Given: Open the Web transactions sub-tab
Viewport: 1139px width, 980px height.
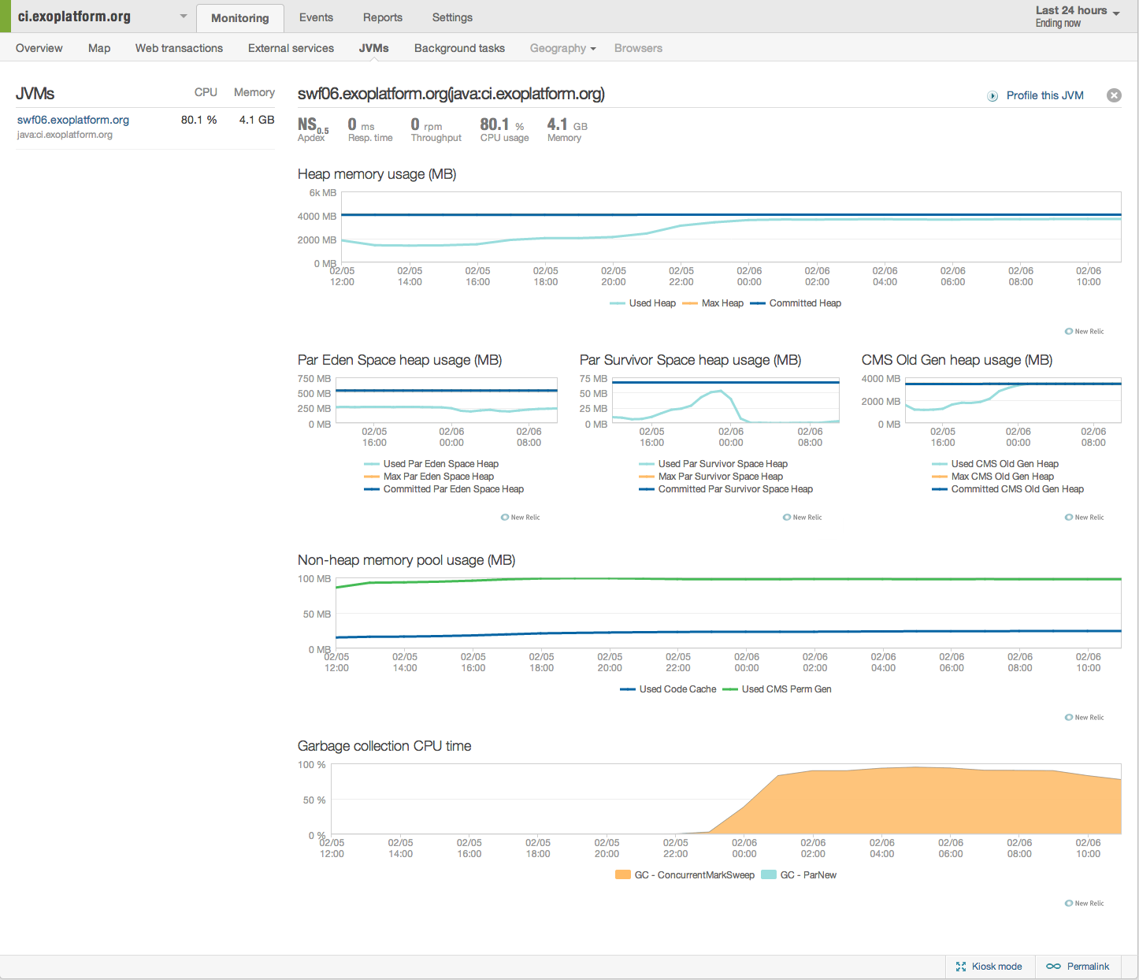Looking at the screenshot, I should point(179,48).
